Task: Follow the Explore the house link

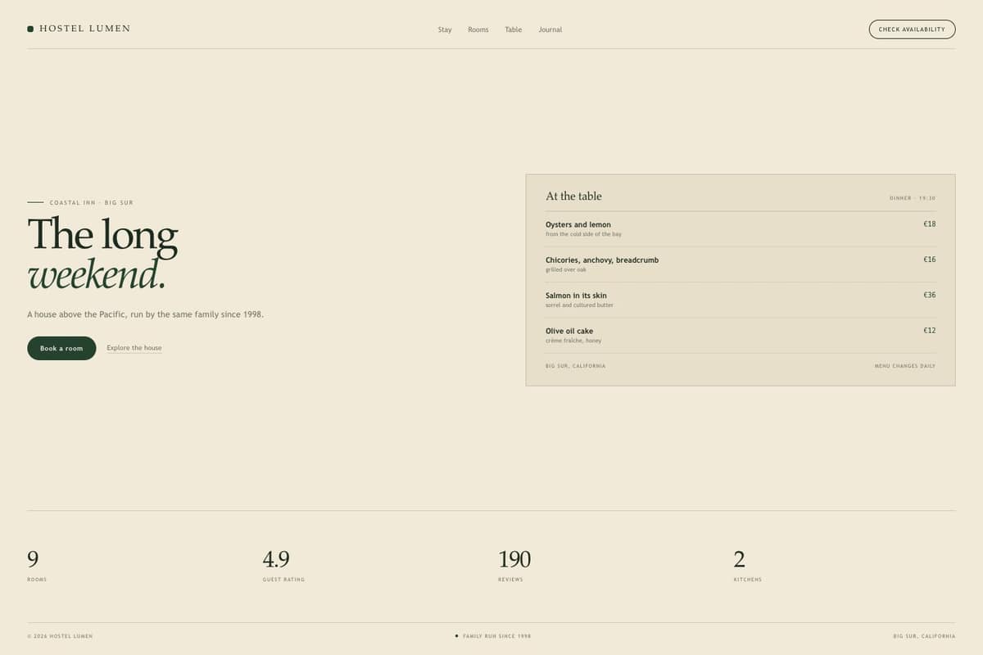Action: coord(134,348)
